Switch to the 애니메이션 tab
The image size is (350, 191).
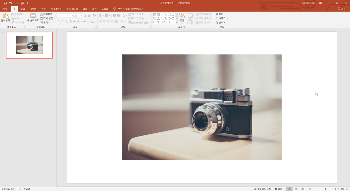(56, 9)
